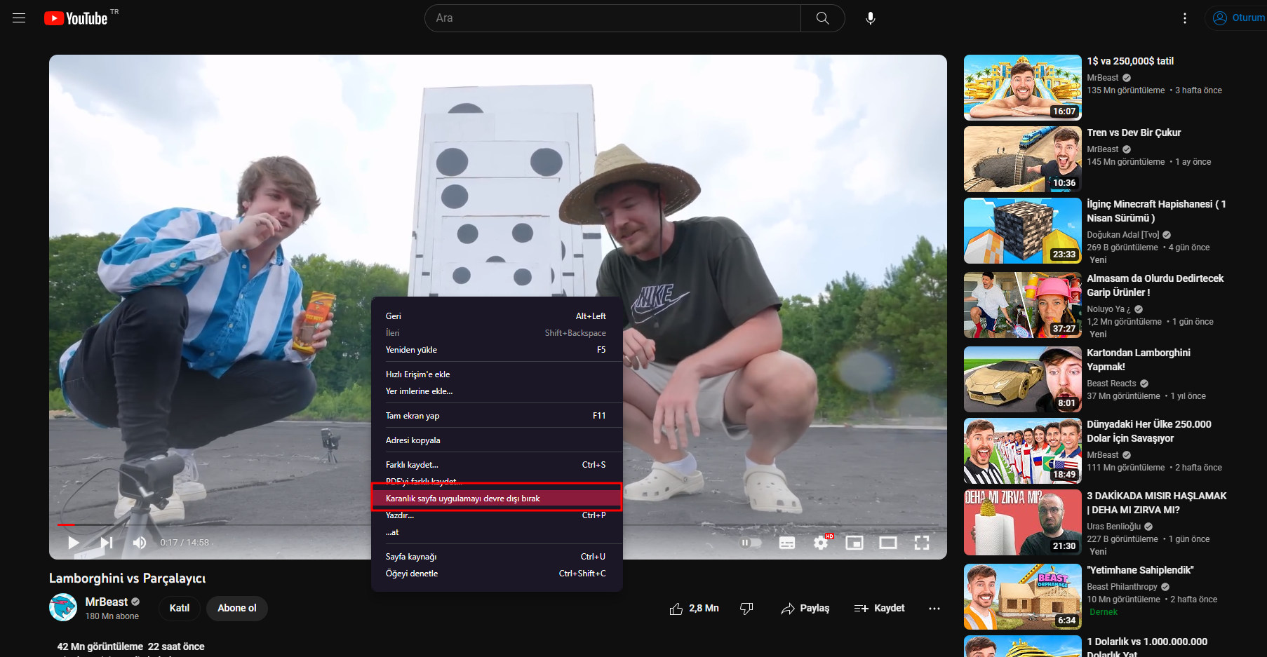Open the Uras Benlioğlu channel name

point(1114,527)
